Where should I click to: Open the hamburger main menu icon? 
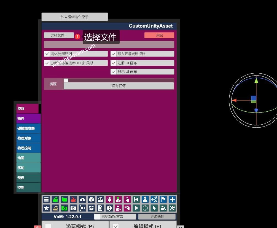(x=46, y=199)
